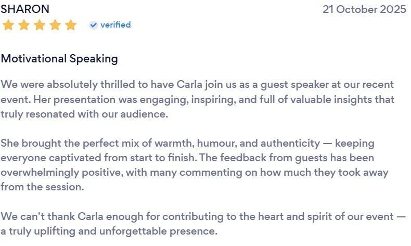Click the fourth gold star
Image resolution: width=411 pixels, height=246 pixels.
(55, 25)
